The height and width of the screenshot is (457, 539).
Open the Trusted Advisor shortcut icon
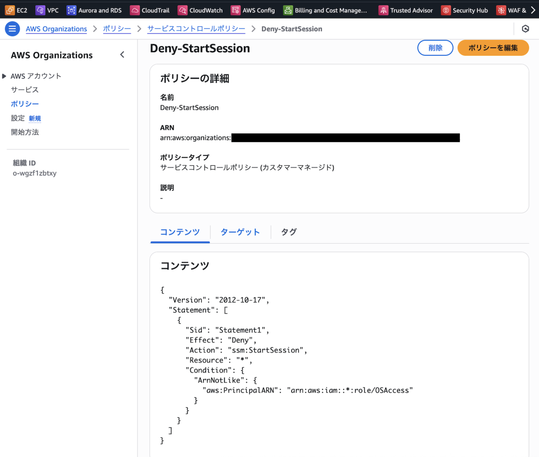point(383,10)
